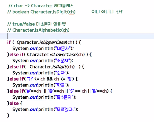
Task: Click the '가' character literal
Action: 30,79
